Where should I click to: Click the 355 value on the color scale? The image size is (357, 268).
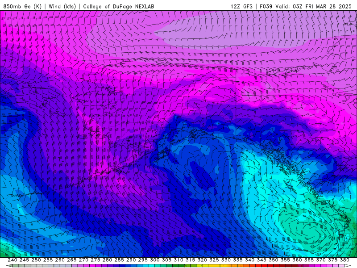tap(285, 260)
